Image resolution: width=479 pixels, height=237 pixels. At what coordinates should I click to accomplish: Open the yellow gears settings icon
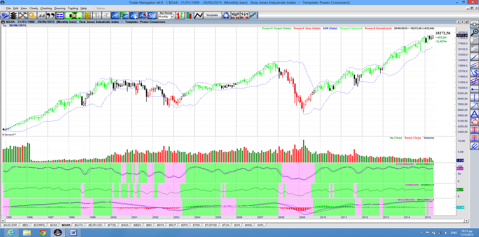pyautogui.click(x=32, y=15)
